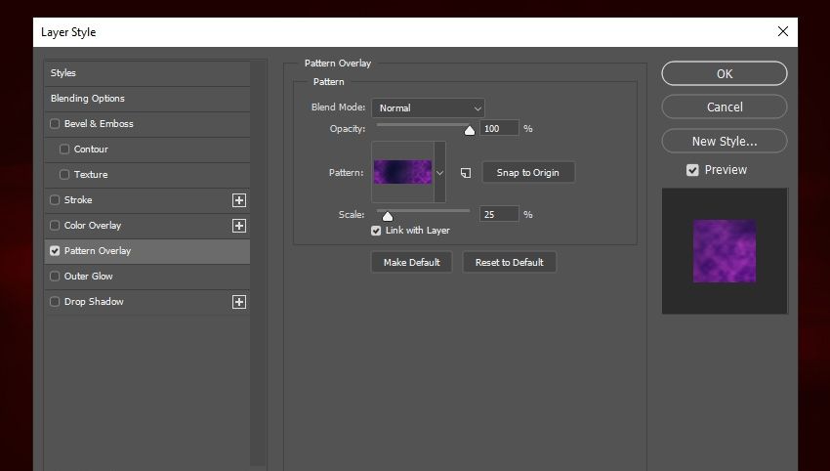Enable the Color Overlay checkbox
This screenshot has width=830, height=471.
[x=55, y=225]
